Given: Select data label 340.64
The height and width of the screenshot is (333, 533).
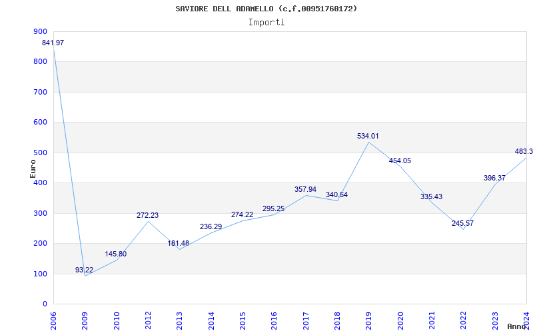Looking at the screenshot, I should (336, 194).
